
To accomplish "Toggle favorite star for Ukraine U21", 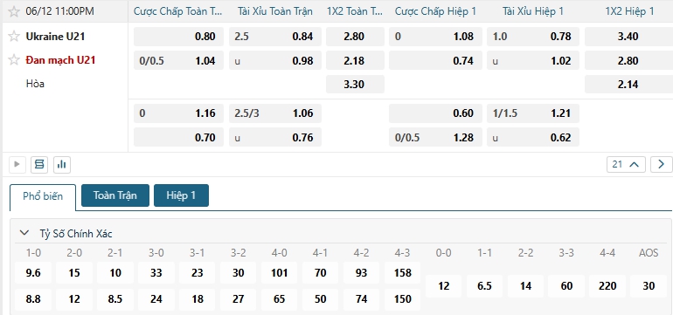I will click(14, 37).
